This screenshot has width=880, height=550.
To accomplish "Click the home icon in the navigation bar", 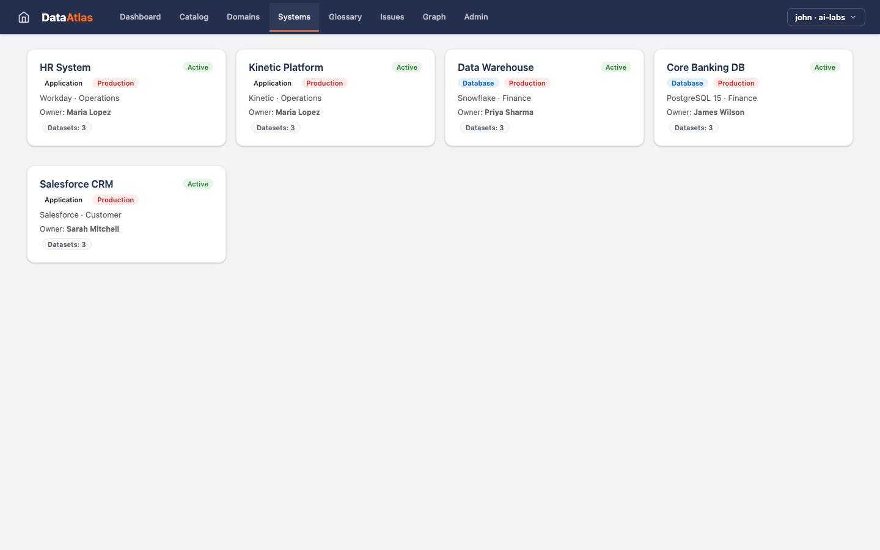I will (x=23, y=17).
